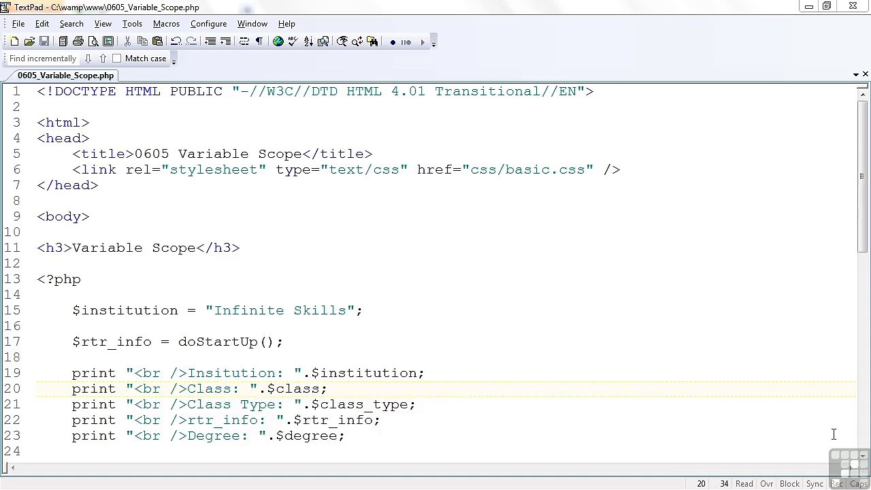
Task: Print the document using the printer icon
Action: pos(78,42)
